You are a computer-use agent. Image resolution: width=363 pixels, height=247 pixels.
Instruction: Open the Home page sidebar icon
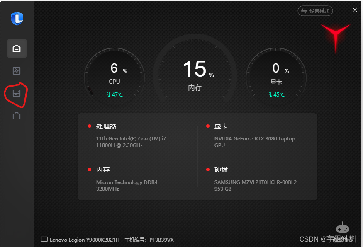(x=17, y=48)
